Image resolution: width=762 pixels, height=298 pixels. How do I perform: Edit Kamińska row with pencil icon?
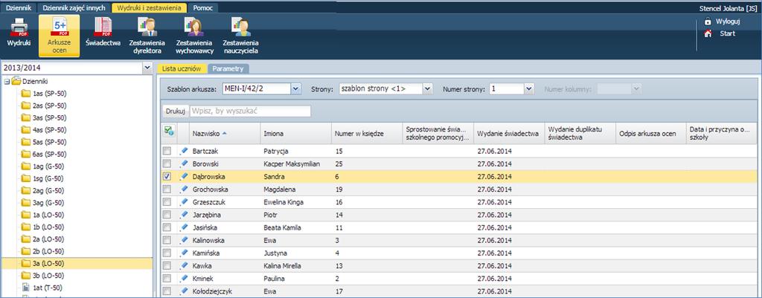183,253
